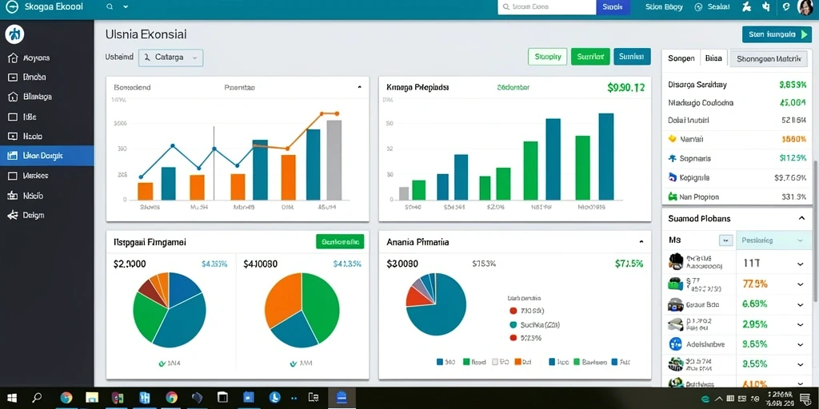819x409 pixels.
Task: Click the Sten Irungula button
Action: click(x=777, y=34)
